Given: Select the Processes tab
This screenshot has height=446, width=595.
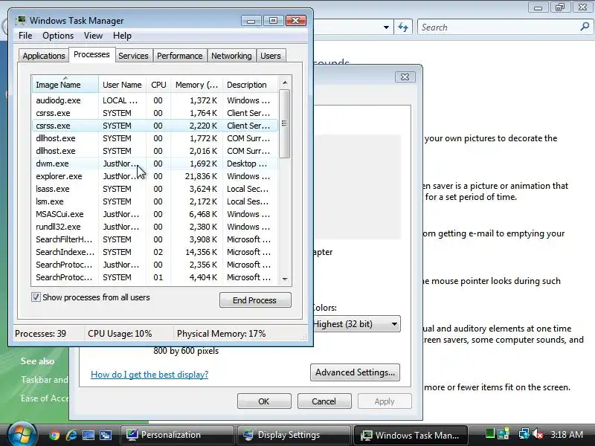Looking at the screenshot, I should click(91, 54).
